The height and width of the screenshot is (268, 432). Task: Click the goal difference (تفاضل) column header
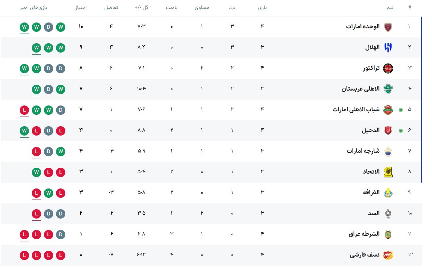(111, 8)
